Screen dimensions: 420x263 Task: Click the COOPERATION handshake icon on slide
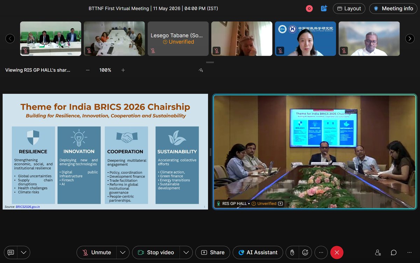[126, 138]
